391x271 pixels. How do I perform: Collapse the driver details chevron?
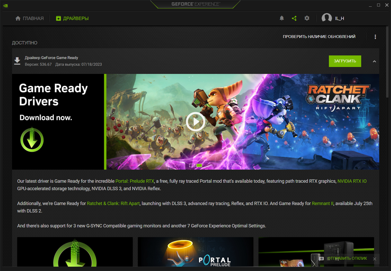click(x=374, y=61)
